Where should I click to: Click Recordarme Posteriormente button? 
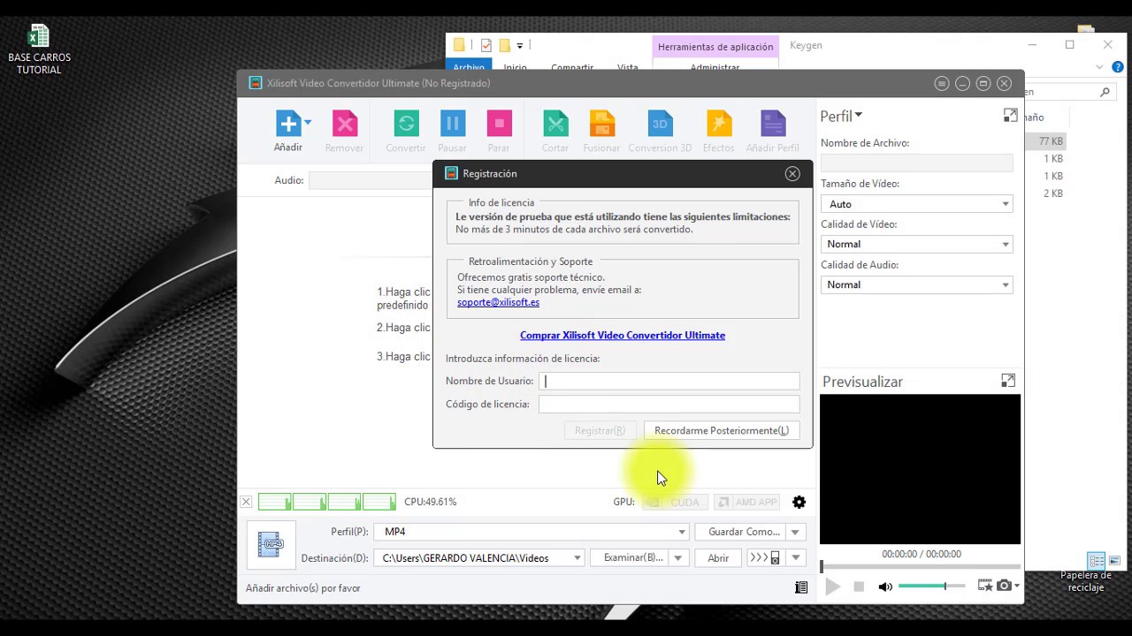[x=722, y=431]
